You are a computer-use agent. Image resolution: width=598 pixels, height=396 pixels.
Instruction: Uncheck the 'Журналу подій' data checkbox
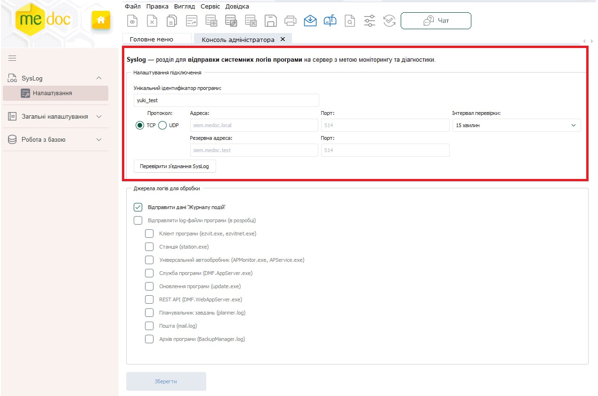pyautogui.click(x=138, y=207)
